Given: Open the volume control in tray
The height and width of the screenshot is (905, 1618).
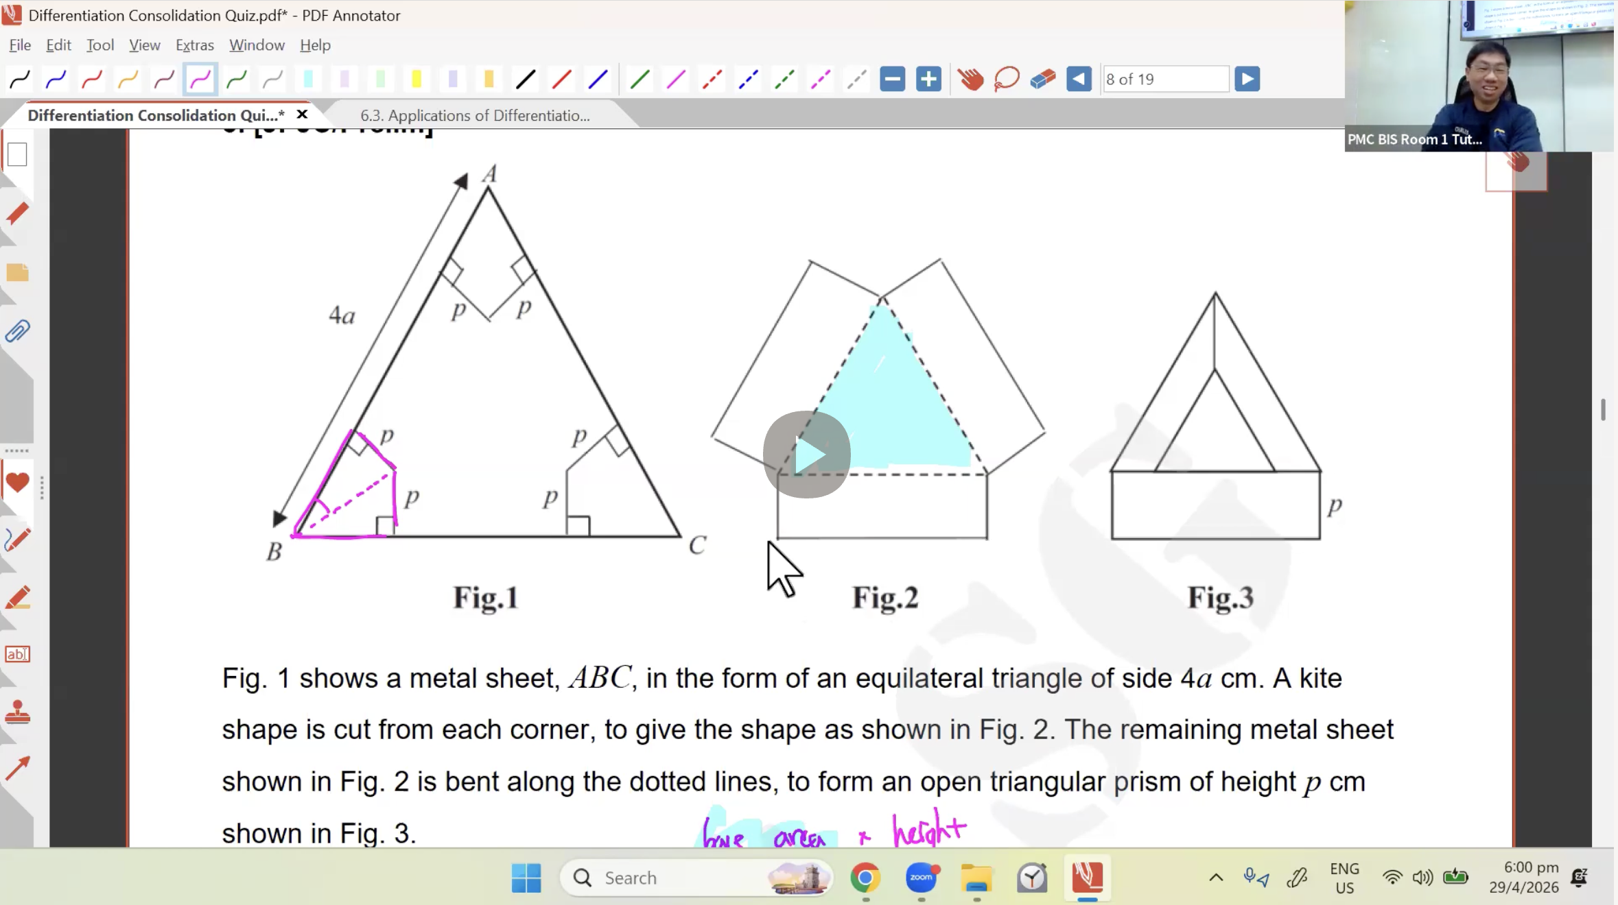Looking at the screenshot, I should (1422, 878).
